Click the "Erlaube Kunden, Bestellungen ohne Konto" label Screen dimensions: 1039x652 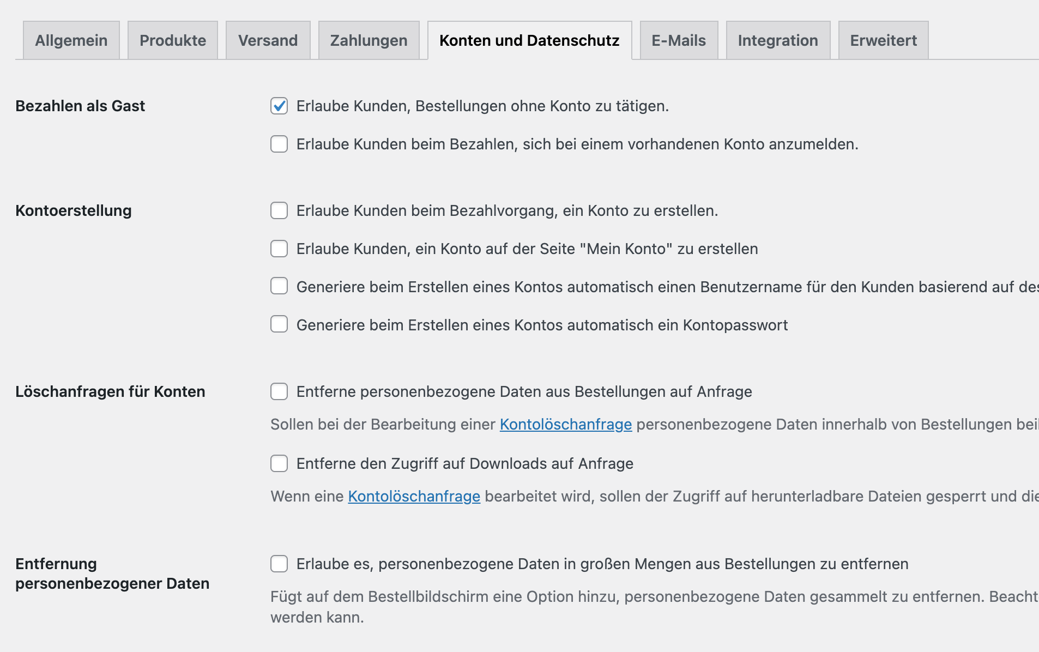[482, 106]
